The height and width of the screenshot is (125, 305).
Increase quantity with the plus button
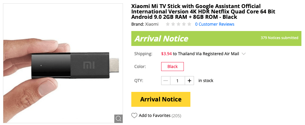tap(189, 81)
